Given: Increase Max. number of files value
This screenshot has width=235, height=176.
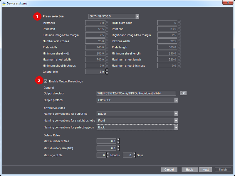Looking at the screenshot, I should click(118, 140).
